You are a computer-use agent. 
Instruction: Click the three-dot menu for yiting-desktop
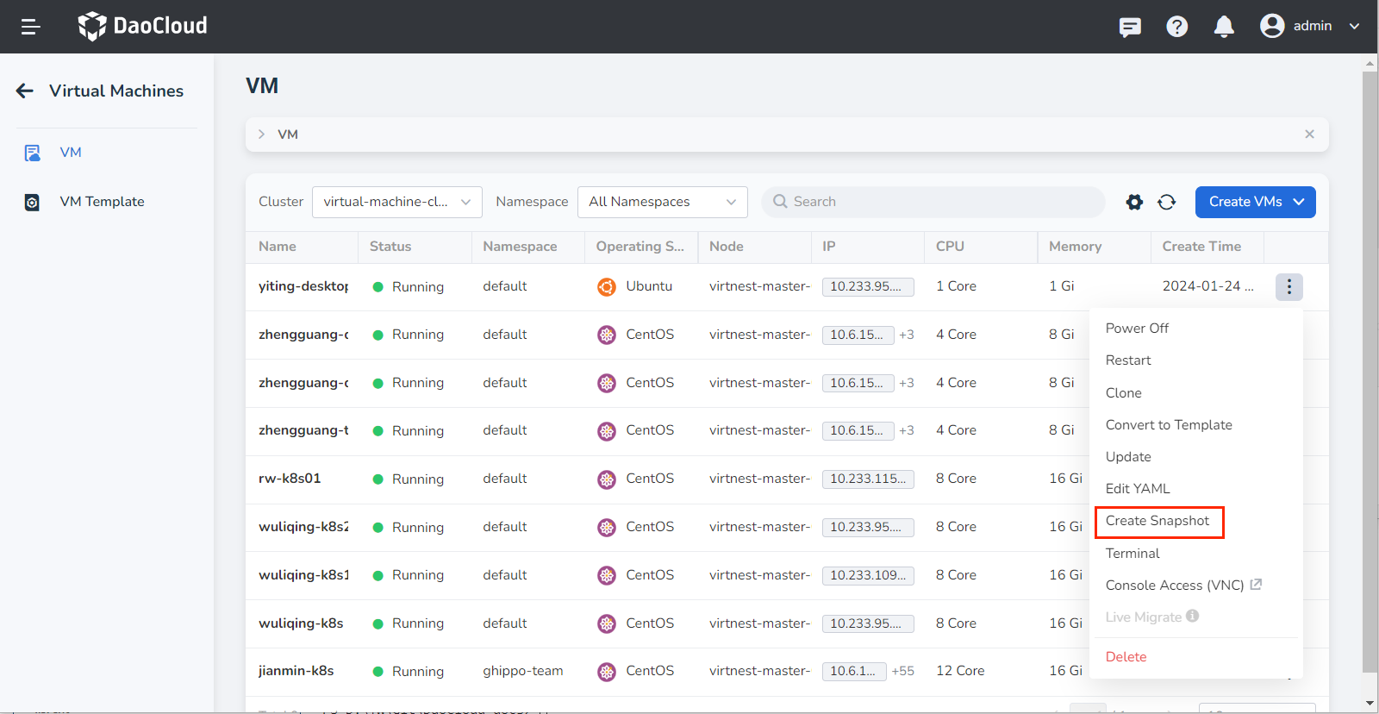[x=1289, y=286]
